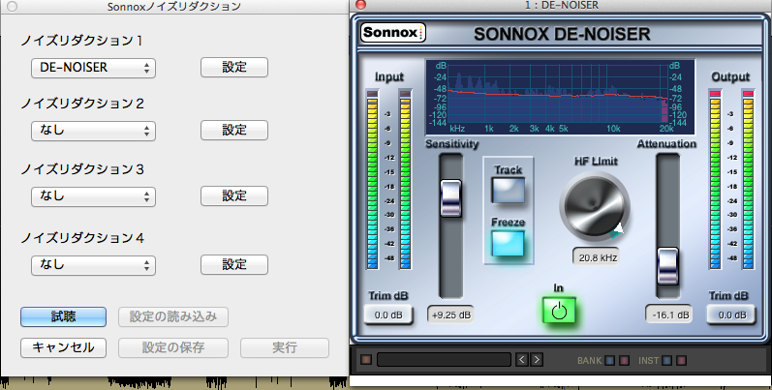The image size is (772, 390).
Task: Click 設定 button for noise reduction 1
Action: tap(234, 68)
